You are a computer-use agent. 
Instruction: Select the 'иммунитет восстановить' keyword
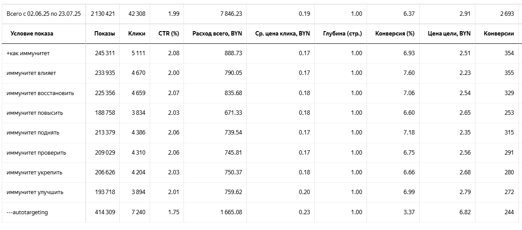[40, 93]
